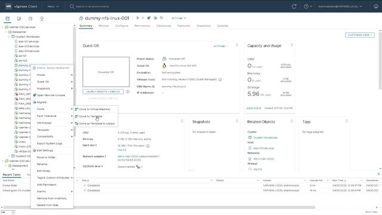Click the Related Objects card drag handle
The image size is (382, 215).
click(x=292, y=121)
